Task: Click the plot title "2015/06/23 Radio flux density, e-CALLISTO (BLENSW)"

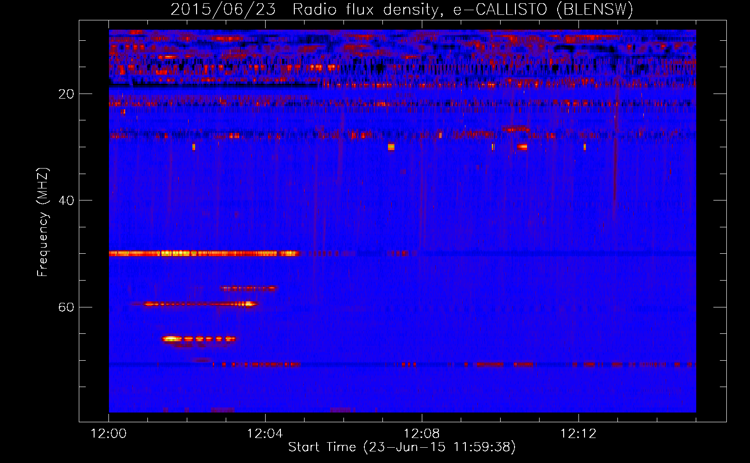Action: pyautogui.click(x=402, y=9)
